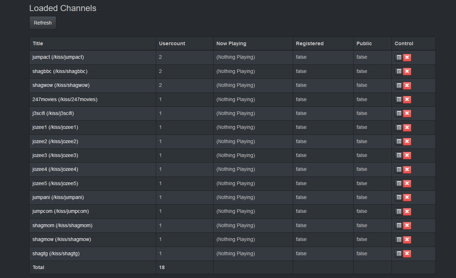The image size is (456, 278).
Task: Unload shagmom channel with red X
Action: coord(407,226)
